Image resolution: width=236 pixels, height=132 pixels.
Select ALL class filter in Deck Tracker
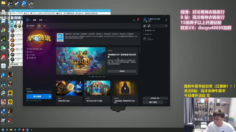[12, 26]
